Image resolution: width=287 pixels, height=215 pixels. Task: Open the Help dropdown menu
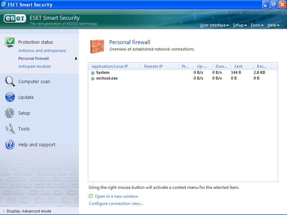(273, 25)
